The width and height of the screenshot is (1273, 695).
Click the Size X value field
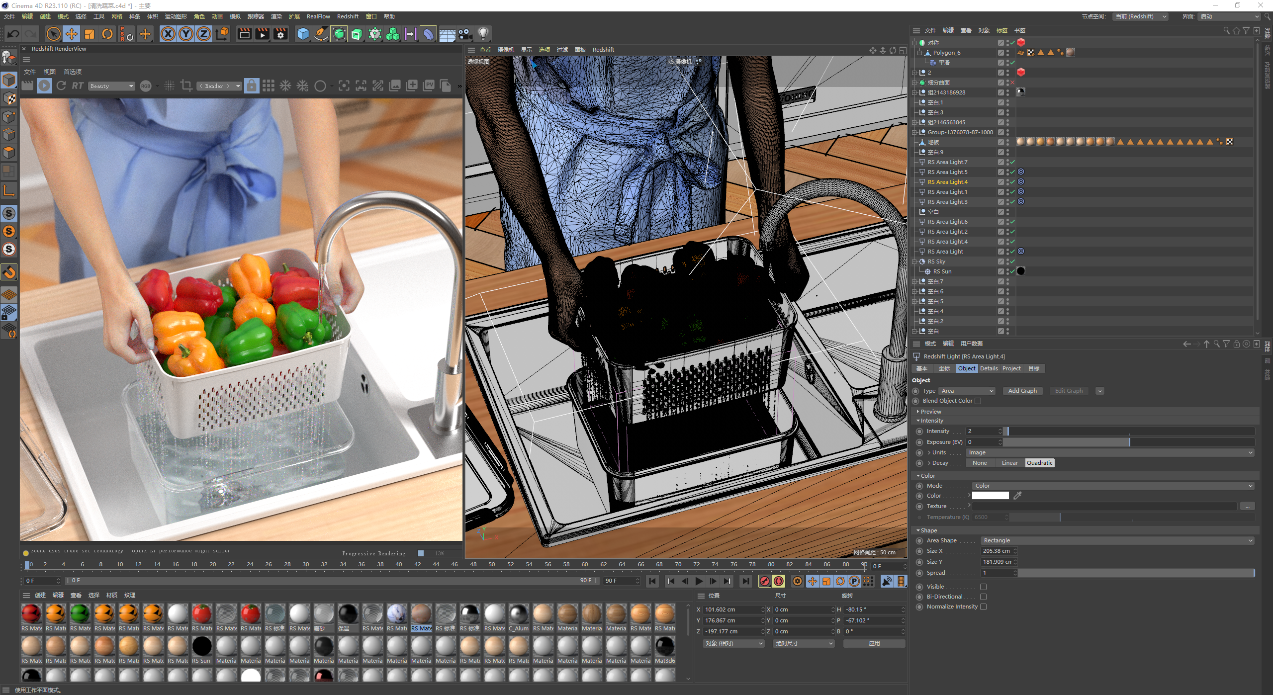998,551
